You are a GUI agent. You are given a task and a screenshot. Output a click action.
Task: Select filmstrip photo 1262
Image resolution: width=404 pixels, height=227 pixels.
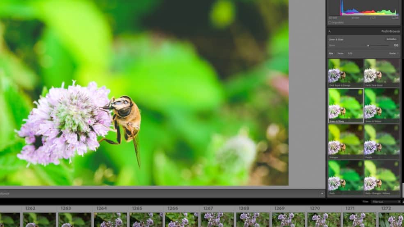(x=39, y=220)
